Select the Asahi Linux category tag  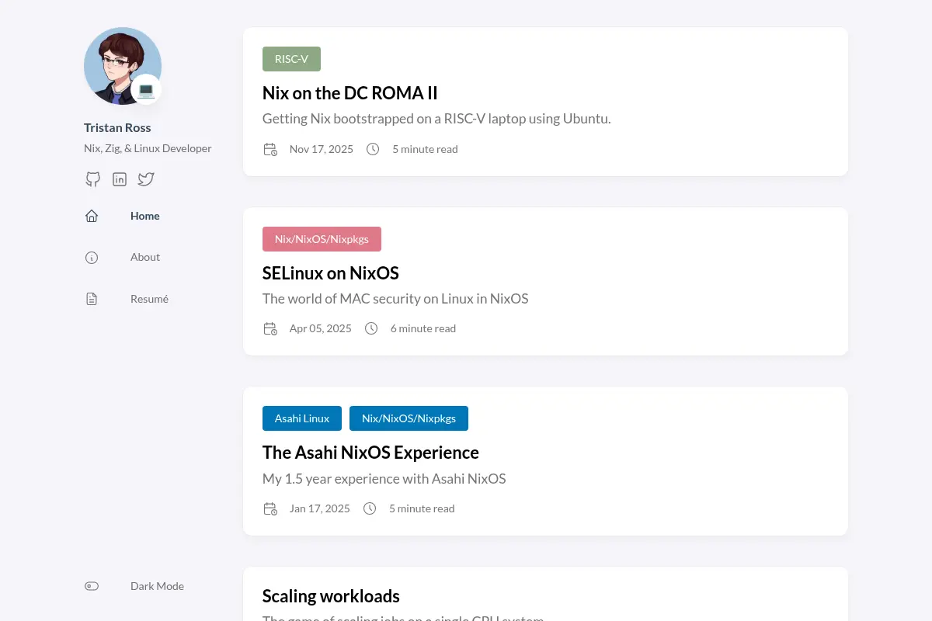click(x=302, y=418)
